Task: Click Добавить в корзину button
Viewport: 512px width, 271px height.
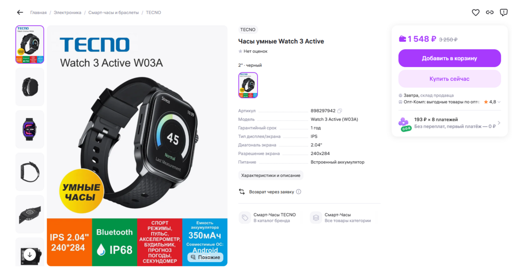Action: click(450, 58)
